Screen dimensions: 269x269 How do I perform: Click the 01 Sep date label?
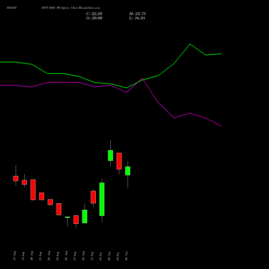pos(101,256)
